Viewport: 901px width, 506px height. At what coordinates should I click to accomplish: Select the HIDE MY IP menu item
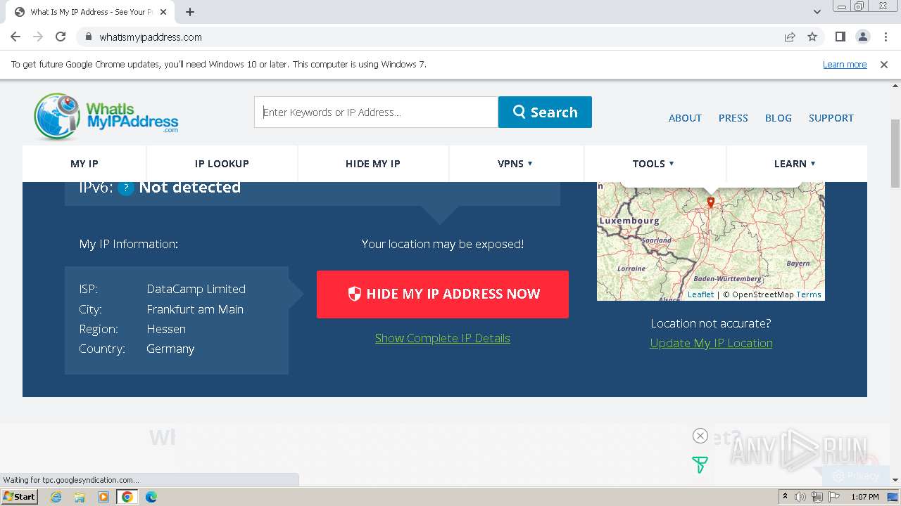[x=373, y=164]
